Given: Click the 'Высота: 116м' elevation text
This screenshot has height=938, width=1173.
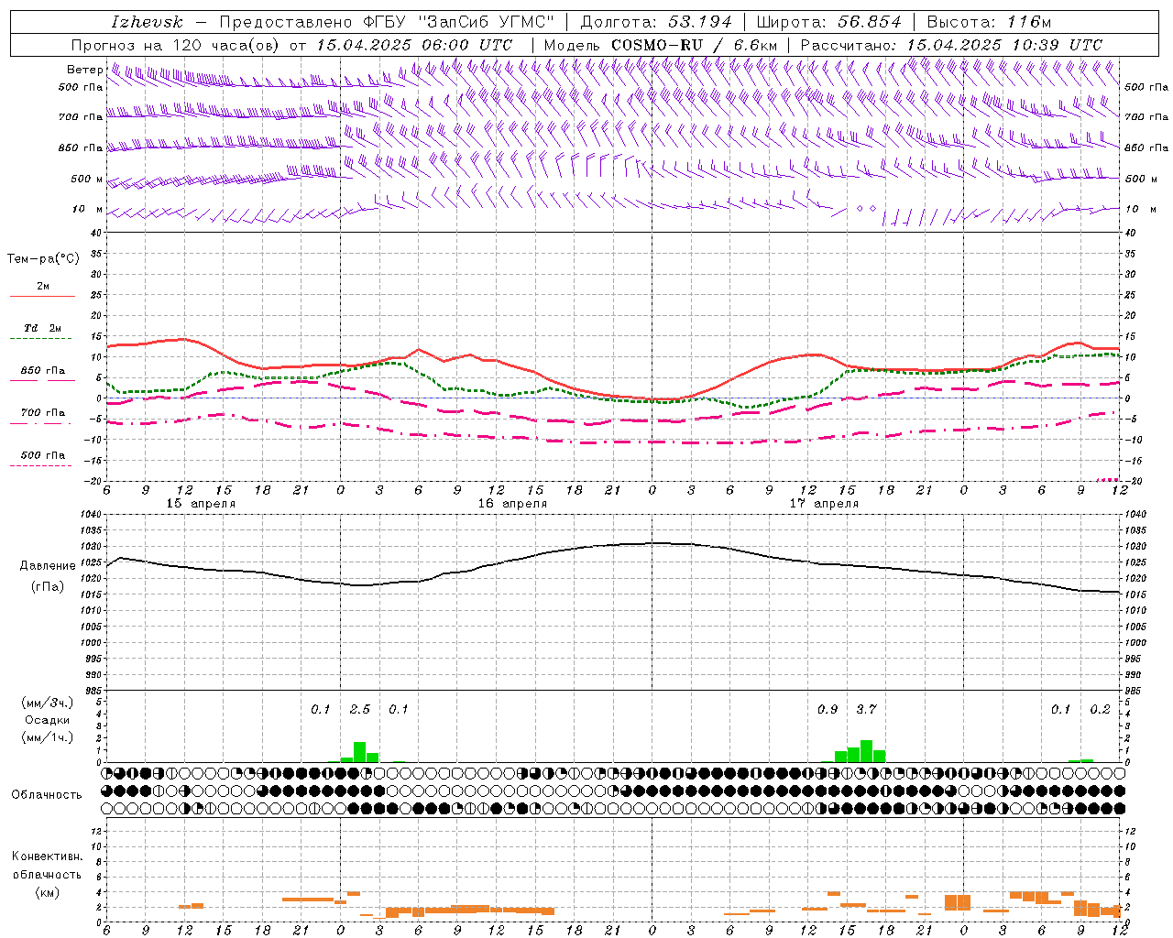Looking at the screenshot, I should point(989,22).
